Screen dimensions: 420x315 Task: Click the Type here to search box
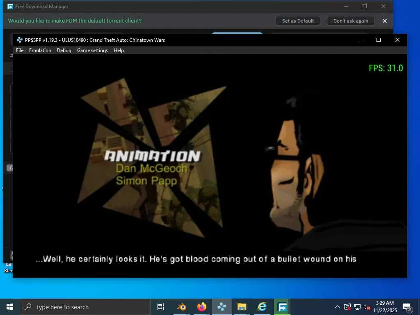(x=85, y=307)
